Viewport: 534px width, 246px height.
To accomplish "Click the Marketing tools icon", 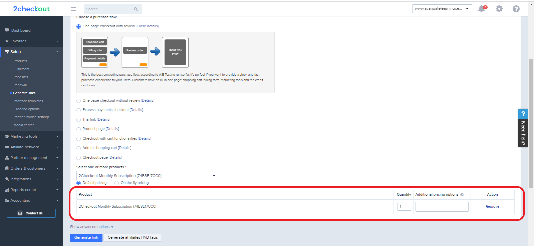I will [7, 136].
